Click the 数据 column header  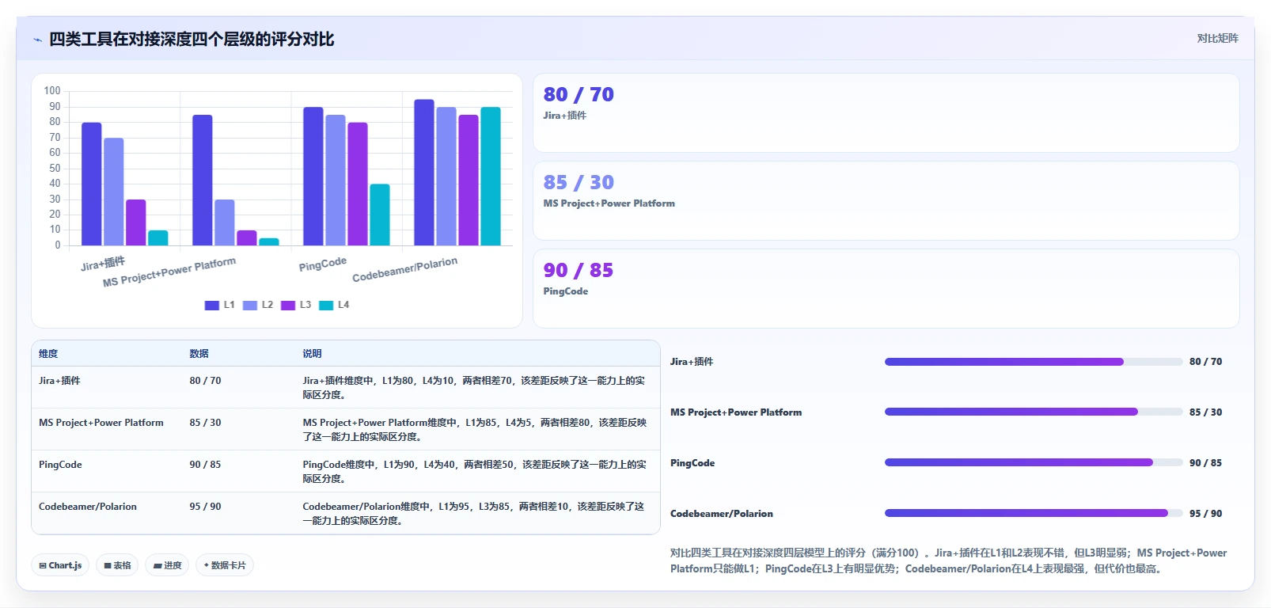click(199, 354)
